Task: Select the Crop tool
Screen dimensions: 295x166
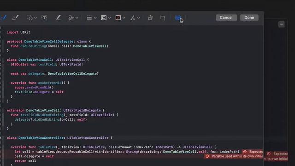Action: (x=163, y=18)
